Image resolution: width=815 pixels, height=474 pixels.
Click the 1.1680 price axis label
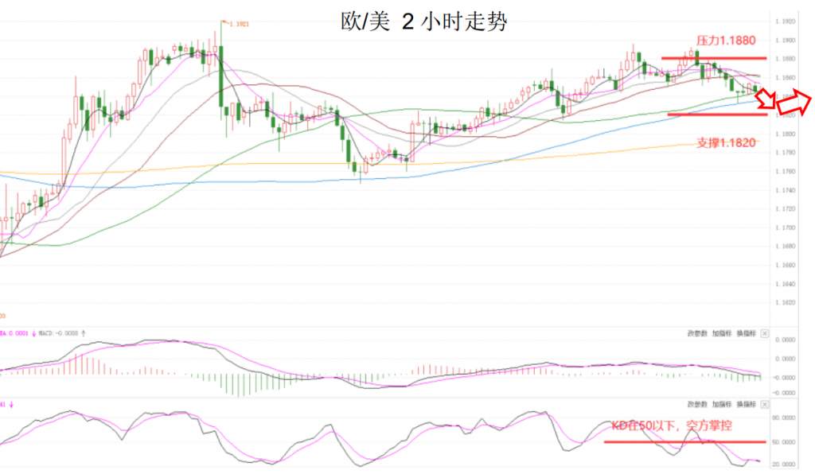(x=785, y=246)
